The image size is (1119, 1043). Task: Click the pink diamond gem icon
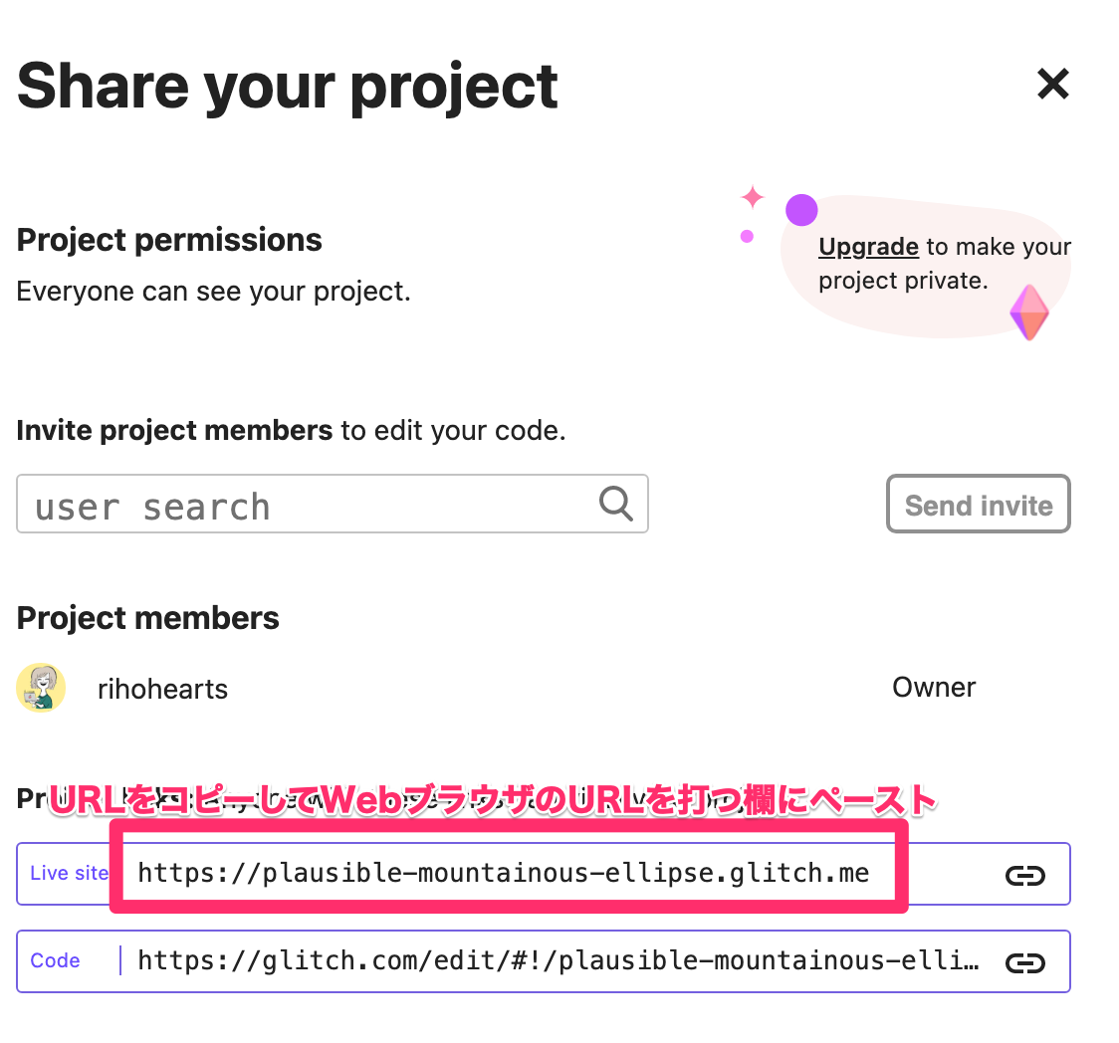click(1028, 313)
